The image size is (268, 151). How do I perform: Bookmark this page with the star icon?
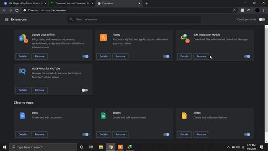click(234, 10)
